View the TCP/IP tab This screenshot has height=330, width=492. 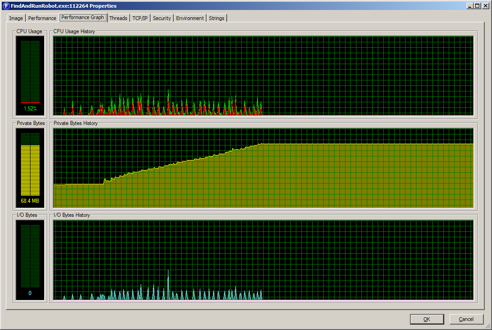pyautogui.click(x=140, y=18)
